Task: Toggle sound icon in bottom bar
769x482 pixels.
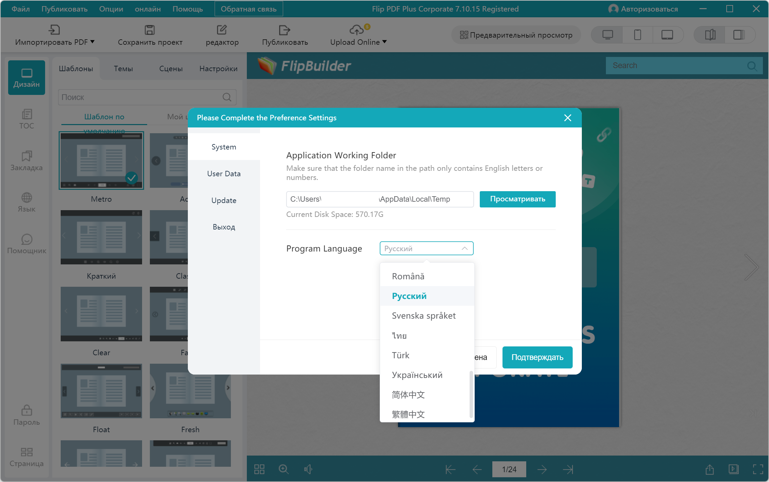Action: point(308,469)
